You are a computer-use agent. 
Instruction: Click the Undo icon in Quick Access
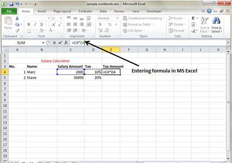click(17, 4)
